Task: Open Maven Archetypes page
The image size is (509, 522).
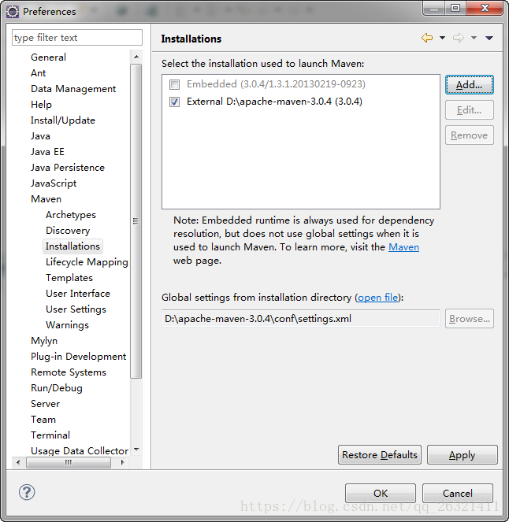Action: (x=71, y=215)
